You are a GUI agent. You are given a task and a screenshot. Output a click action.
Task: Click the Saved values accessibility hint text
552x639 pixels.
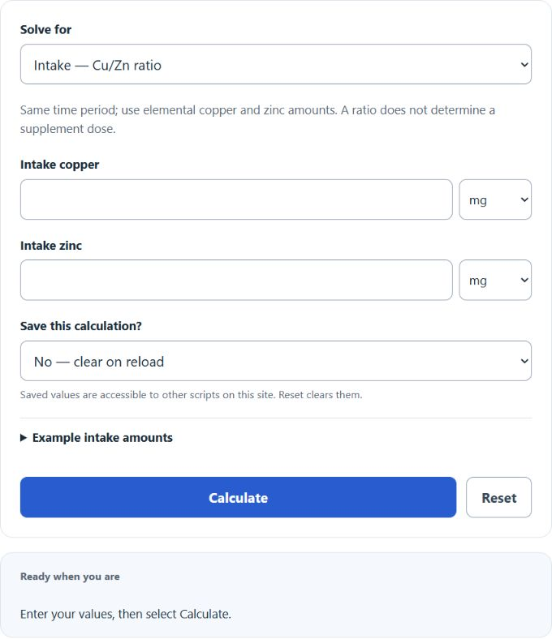pos(192,395)
